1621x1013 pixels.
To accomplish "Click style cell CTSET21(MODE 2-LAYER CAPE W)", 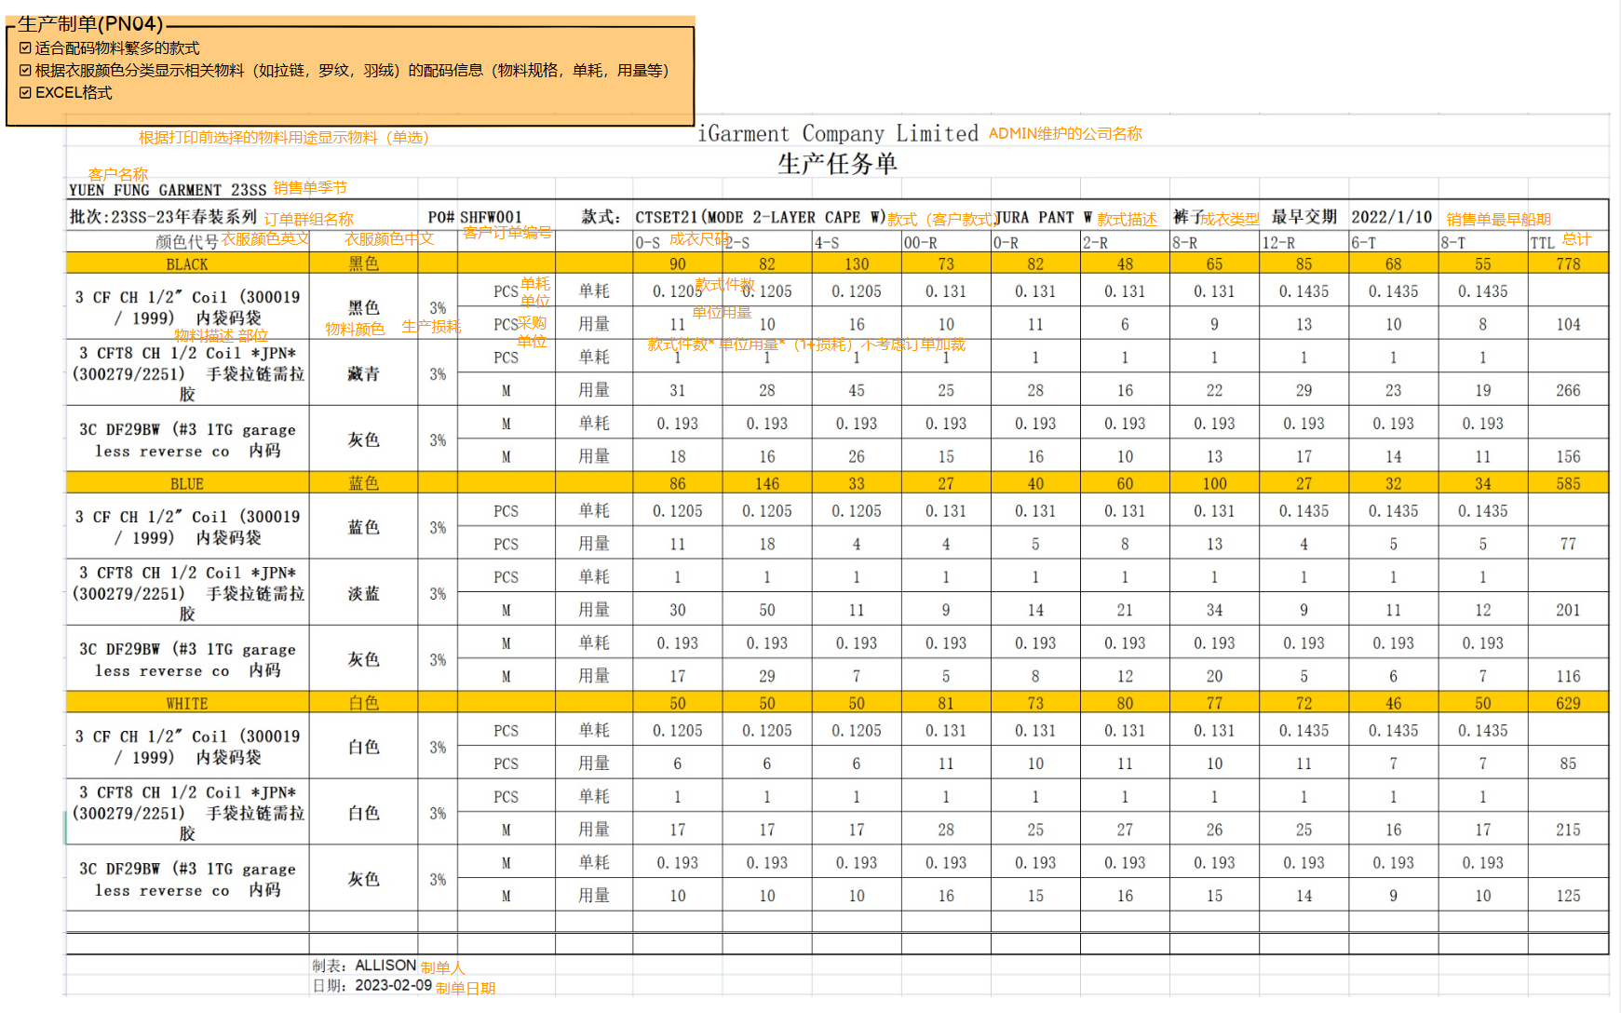I will pos(761,217).
